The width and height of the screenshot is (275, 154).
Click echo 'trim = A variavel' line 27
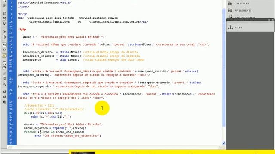(x=116, y=96)
